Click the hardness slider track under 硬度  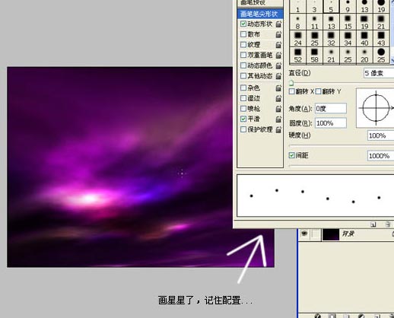tap(342, 145)
